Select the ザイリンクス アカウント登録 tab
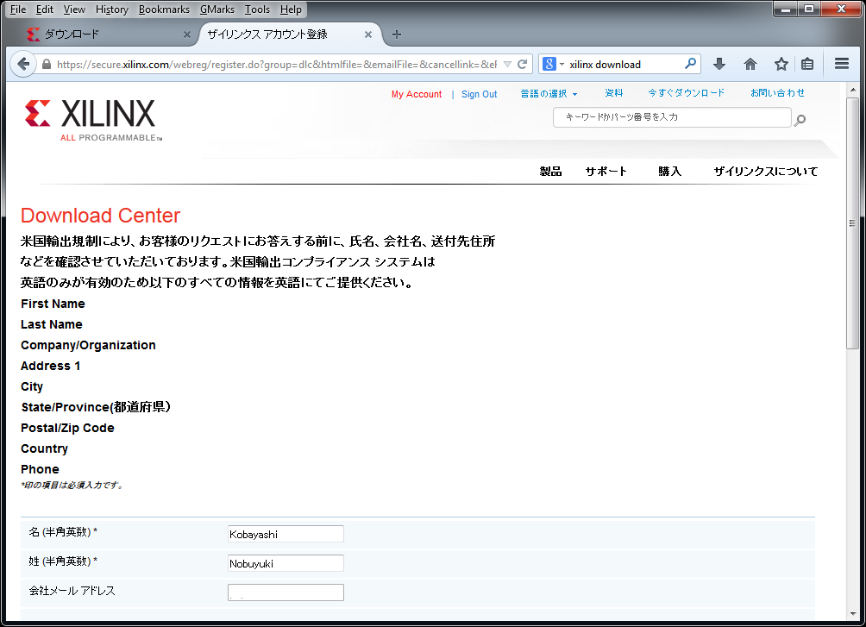Image resolution: width=866 pixels, height=627 pixels. click(x=287, y=34)
